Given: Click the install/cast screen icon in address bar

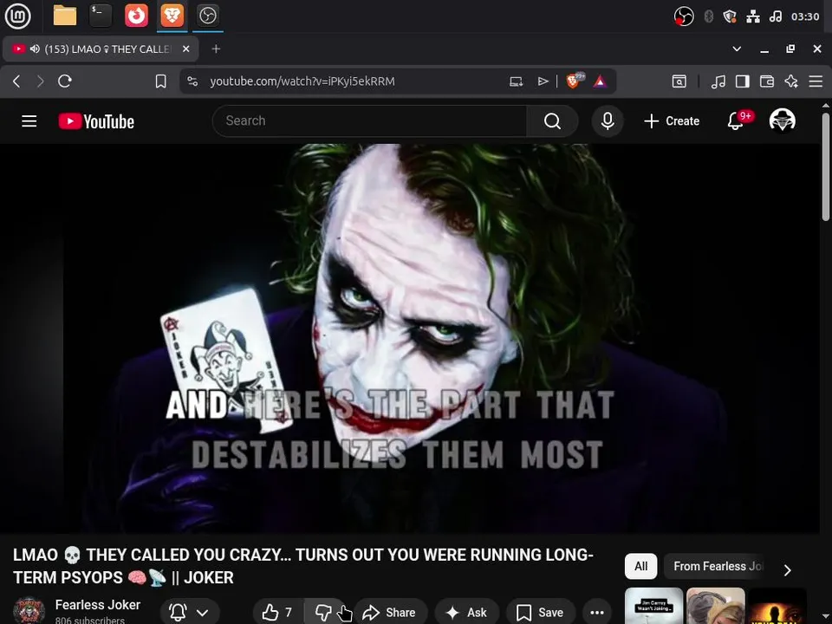Looking at the screenshot, I should pyautogui.click(x=516, y=81).
